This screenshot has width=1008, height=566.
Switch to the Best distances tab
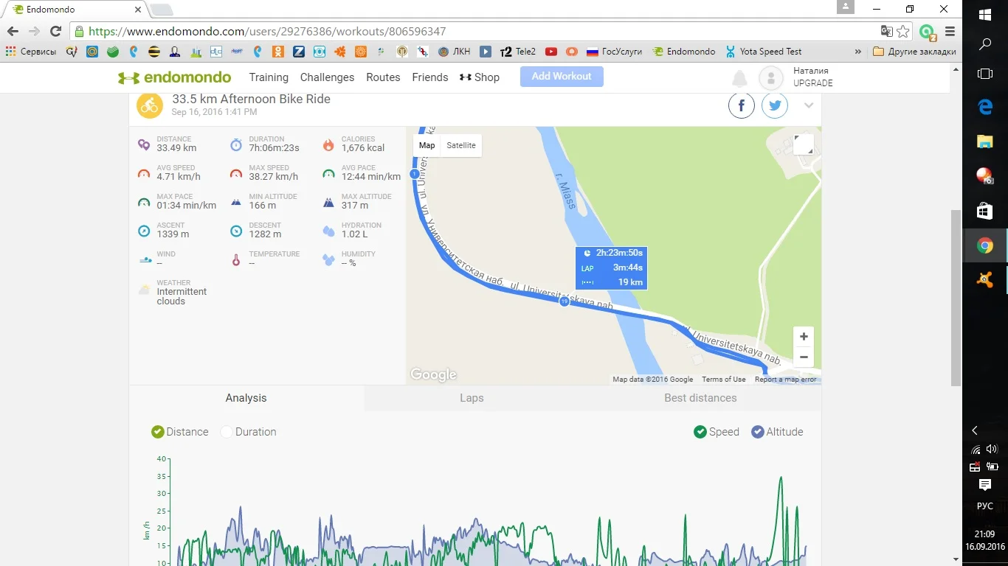[700, 398]
